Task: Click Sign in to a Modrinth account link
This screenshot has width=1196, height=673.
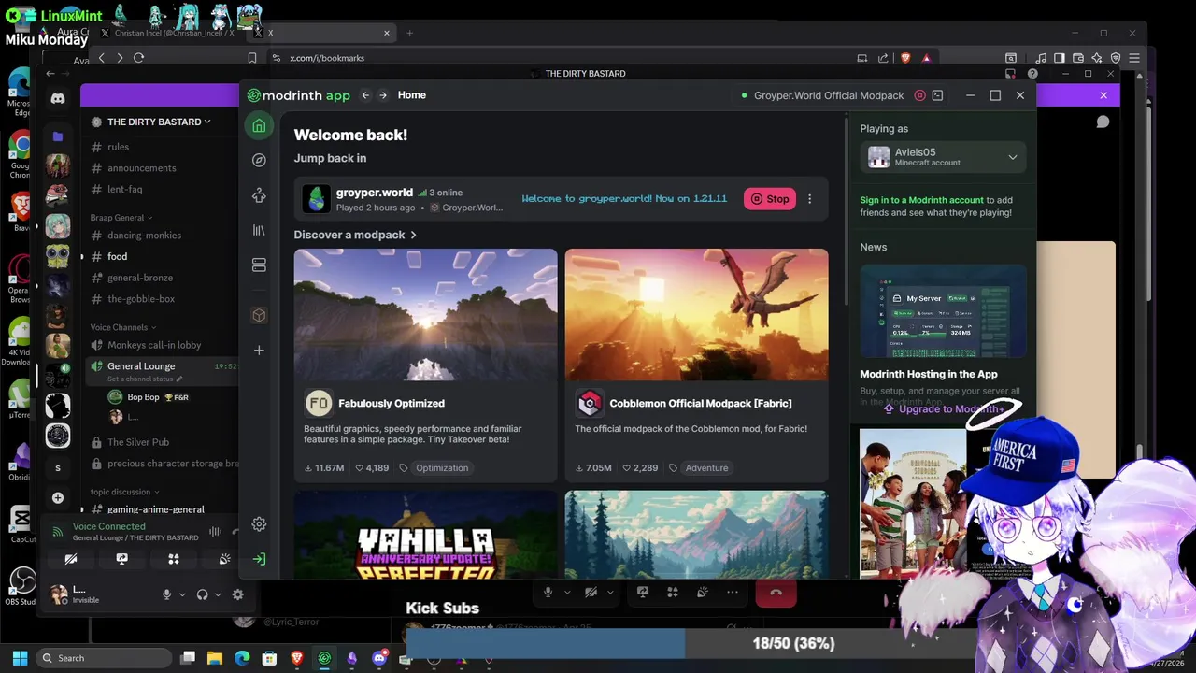Action: [x=921, y=200]
